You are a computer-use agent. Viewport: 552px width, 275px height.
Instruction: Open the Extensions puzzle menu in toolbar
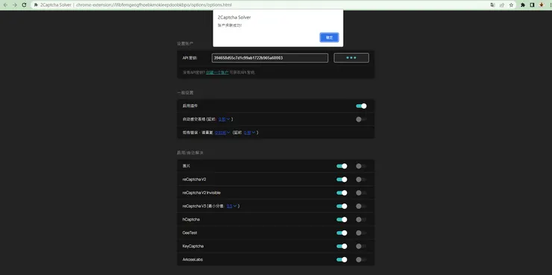click(x=523, y=5)
